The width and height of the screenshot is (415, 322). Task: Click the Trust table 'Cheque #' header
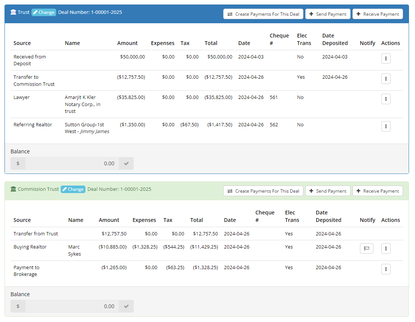click(x=279, y=39)
